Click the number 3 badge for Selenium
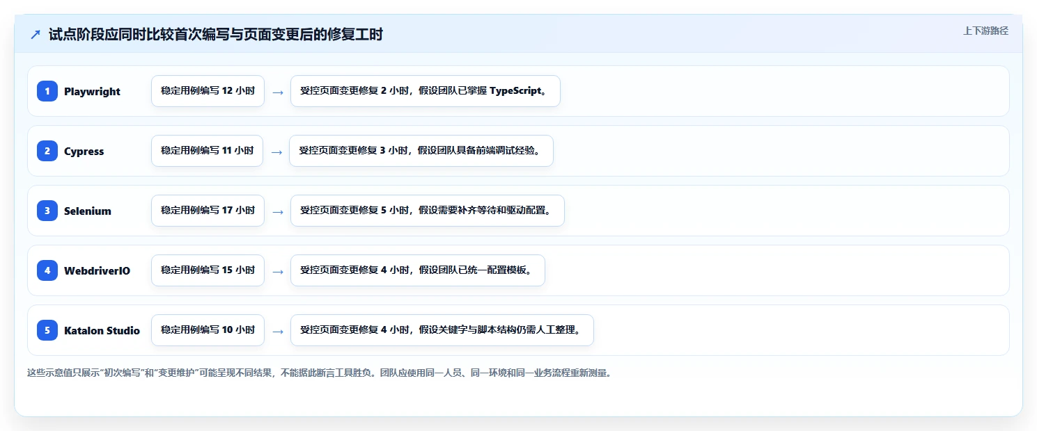The width and height of the screenshot is (1037, 431). pos(47,211)
